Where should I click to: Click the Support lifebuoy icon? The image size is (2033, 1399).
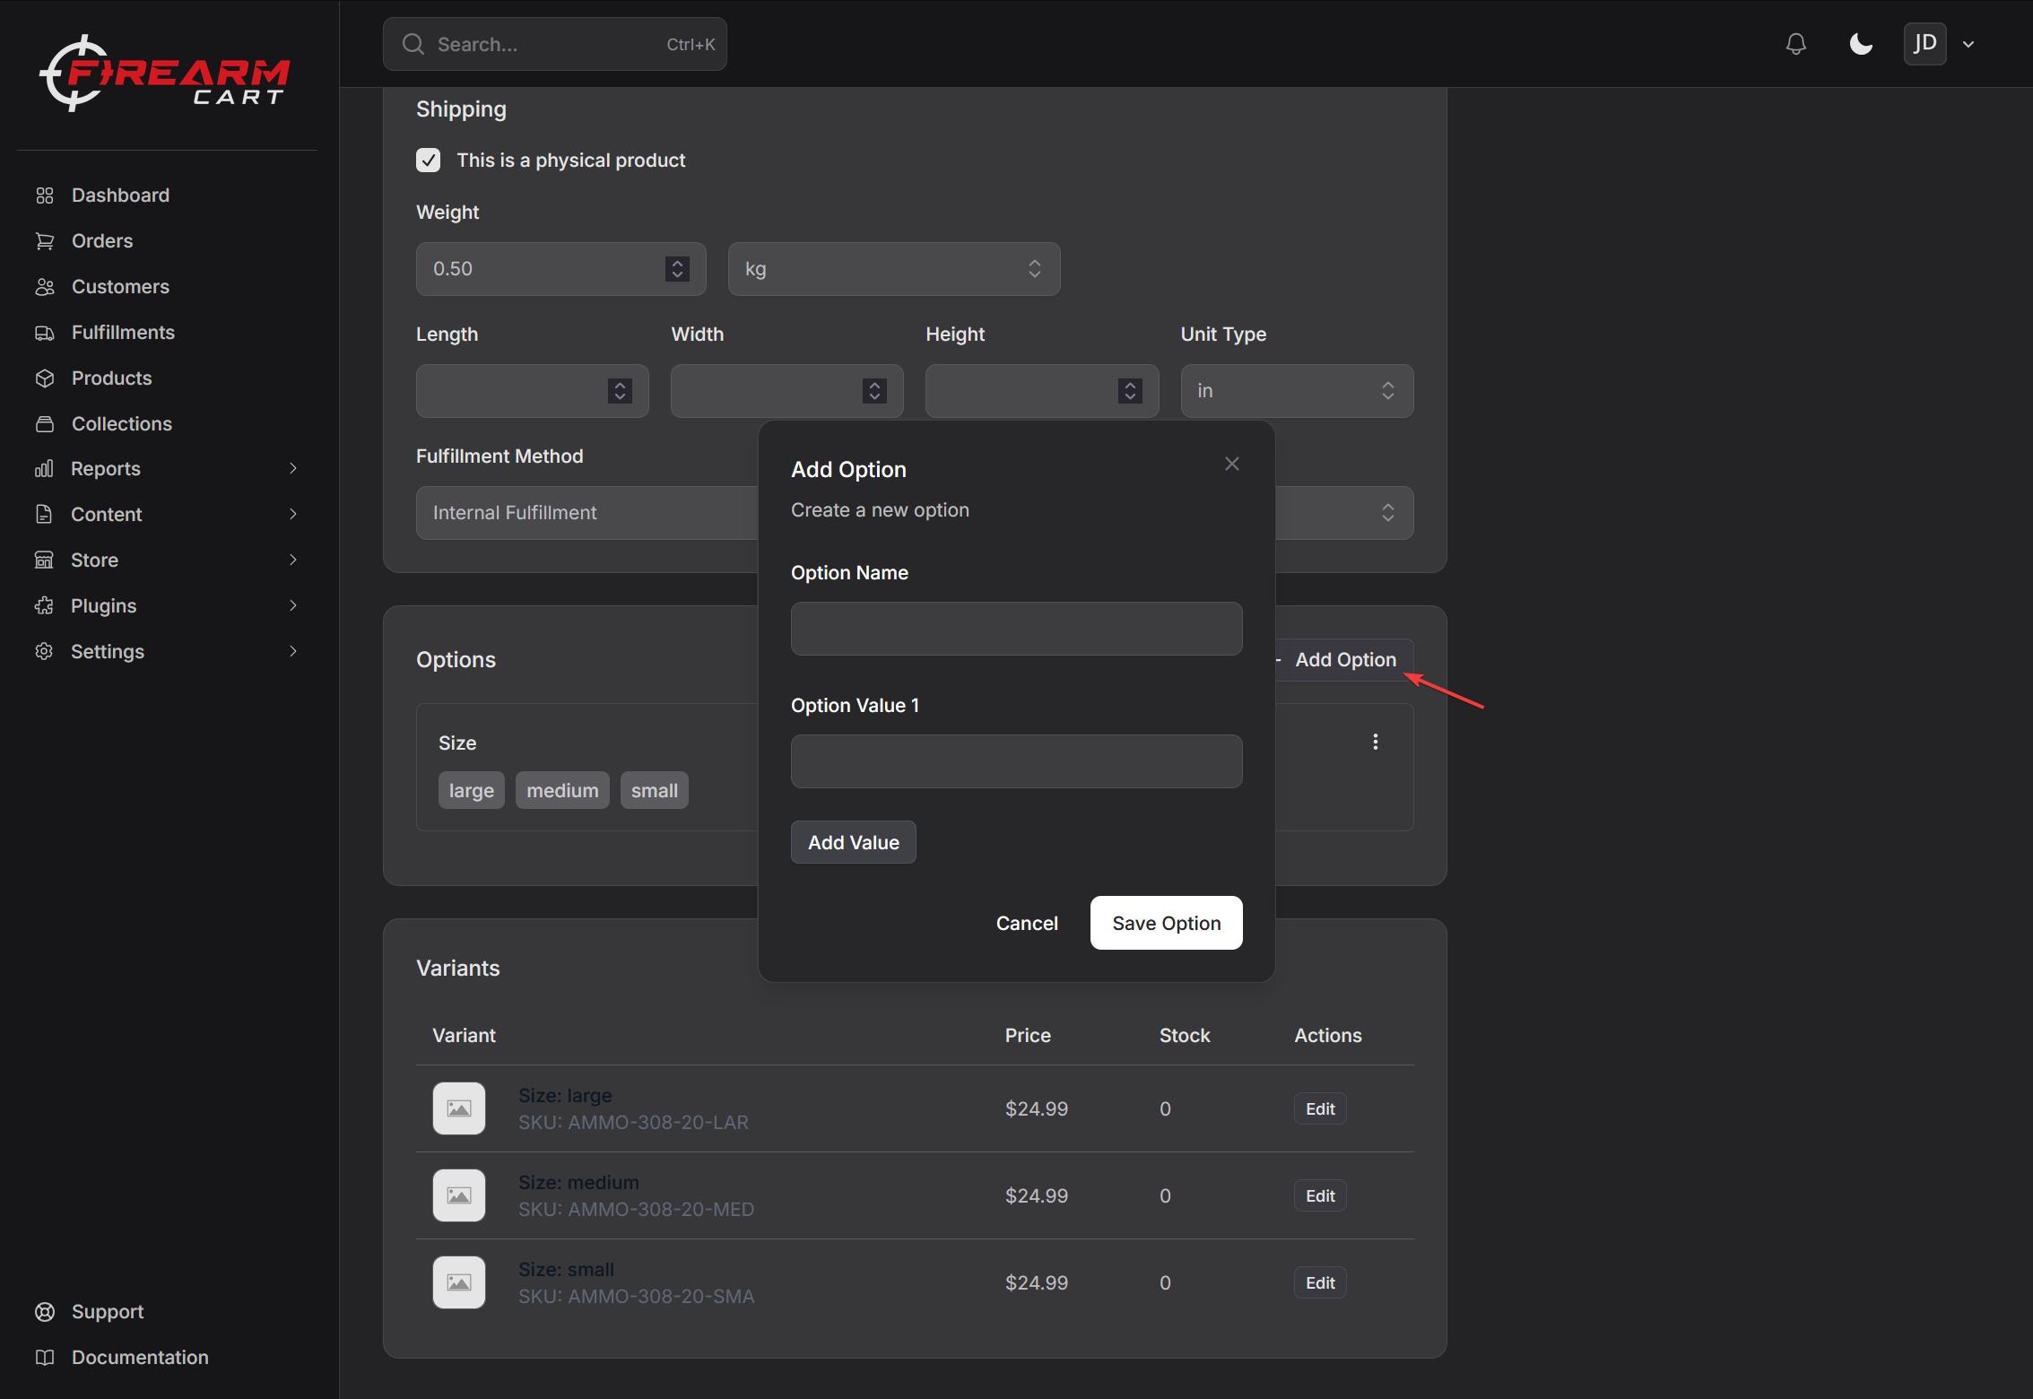click(45, 1312)
